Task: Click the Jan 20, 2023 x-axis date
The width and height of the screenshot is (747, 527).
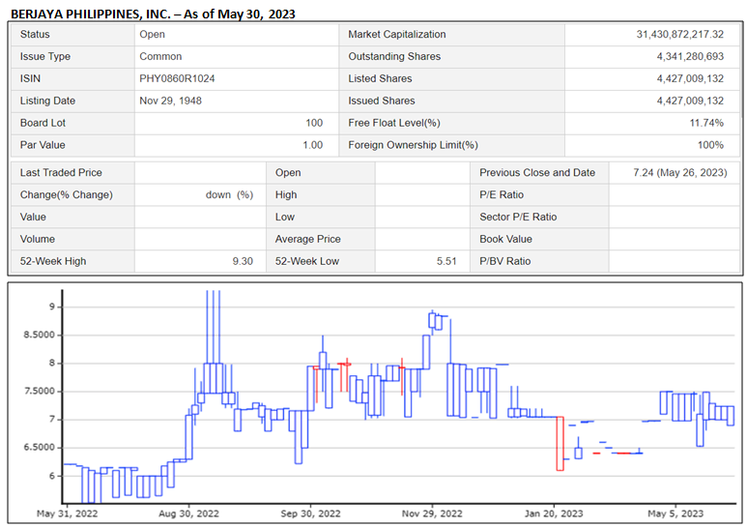Action: (x=554, y=513)
